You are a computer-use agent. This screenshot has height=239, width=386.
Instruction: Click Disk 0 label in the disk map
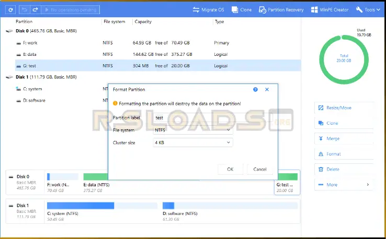point(23,176)
